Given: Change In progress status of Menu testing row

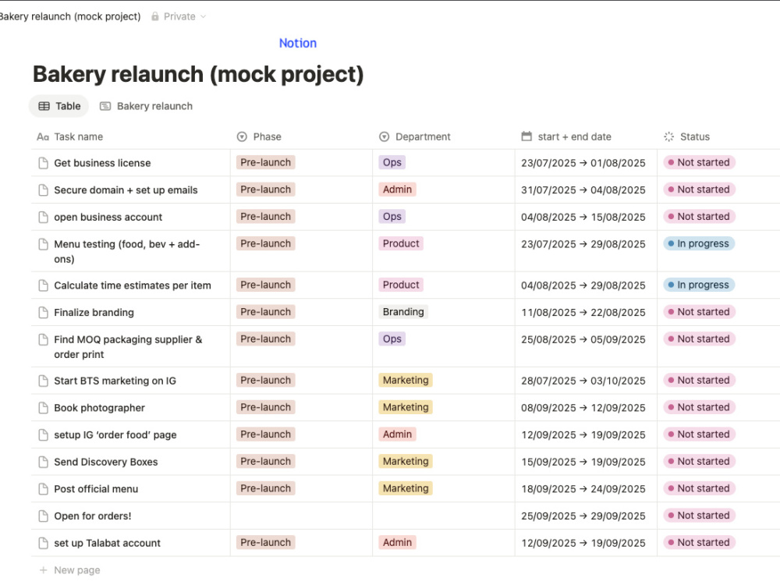Looking at the screenshot, I should point(698,243).
